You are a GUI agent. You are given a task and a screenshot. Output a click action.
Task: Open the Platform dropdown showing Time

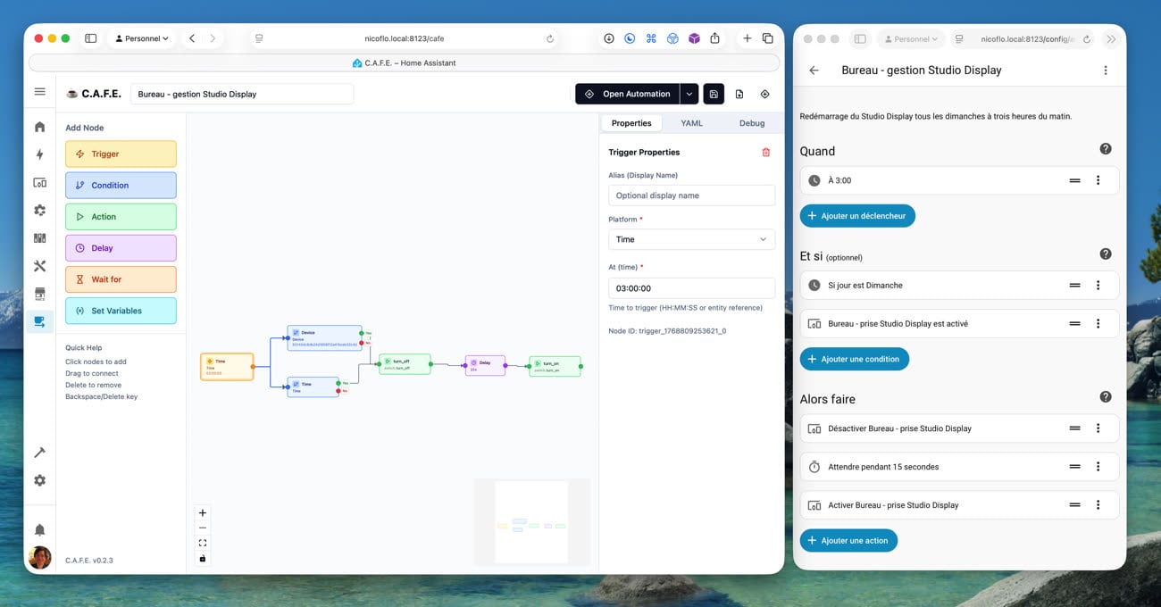[x=691, y=239]
